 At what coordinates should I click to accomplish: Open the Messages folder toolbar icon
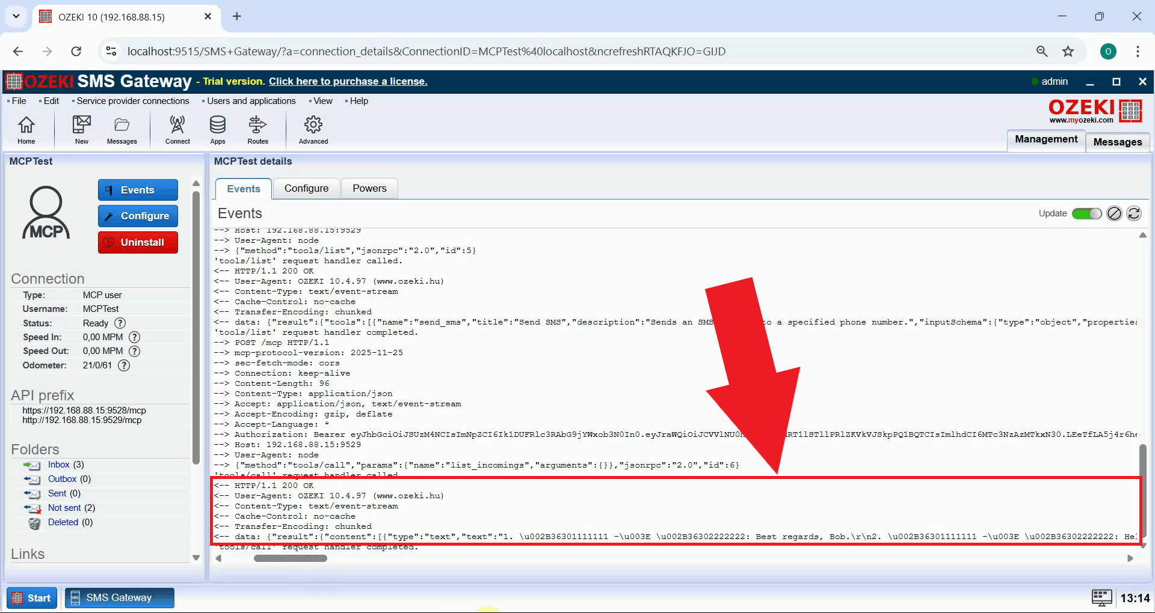point(122,130)
